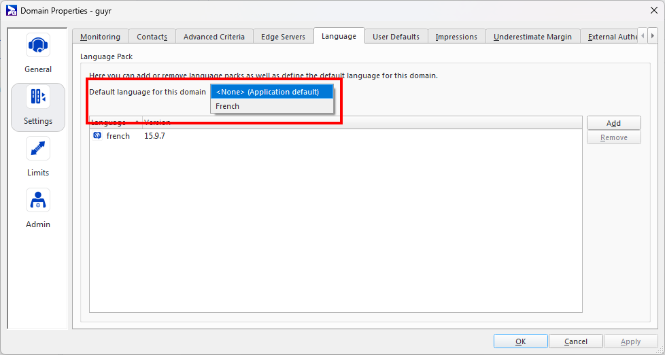665x355 pixels.
Task: Switch to the Monitoring tab
Action: tap(100, 37)
